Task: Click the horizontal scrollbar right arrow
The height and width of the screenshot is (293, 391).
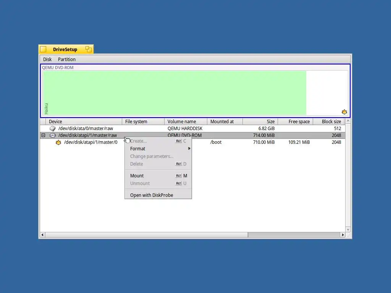Action: pyautogui.click(x=343, y=235)
